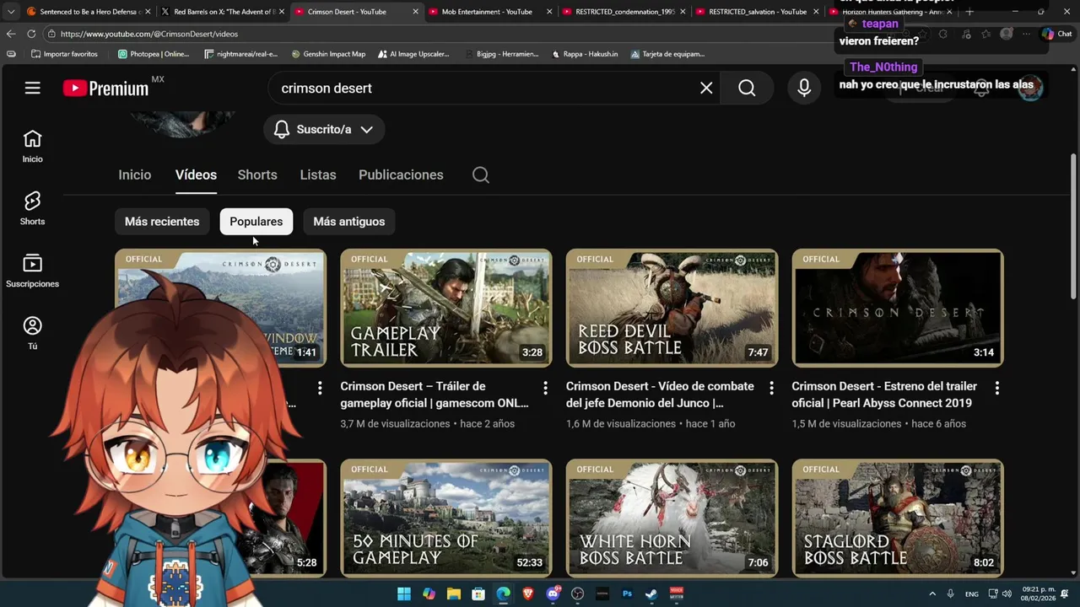This screenshot has width=1080, height=607.
Task: Switch to Sentenced to Be a Hero browser tab
Action: tap(88, 12)
